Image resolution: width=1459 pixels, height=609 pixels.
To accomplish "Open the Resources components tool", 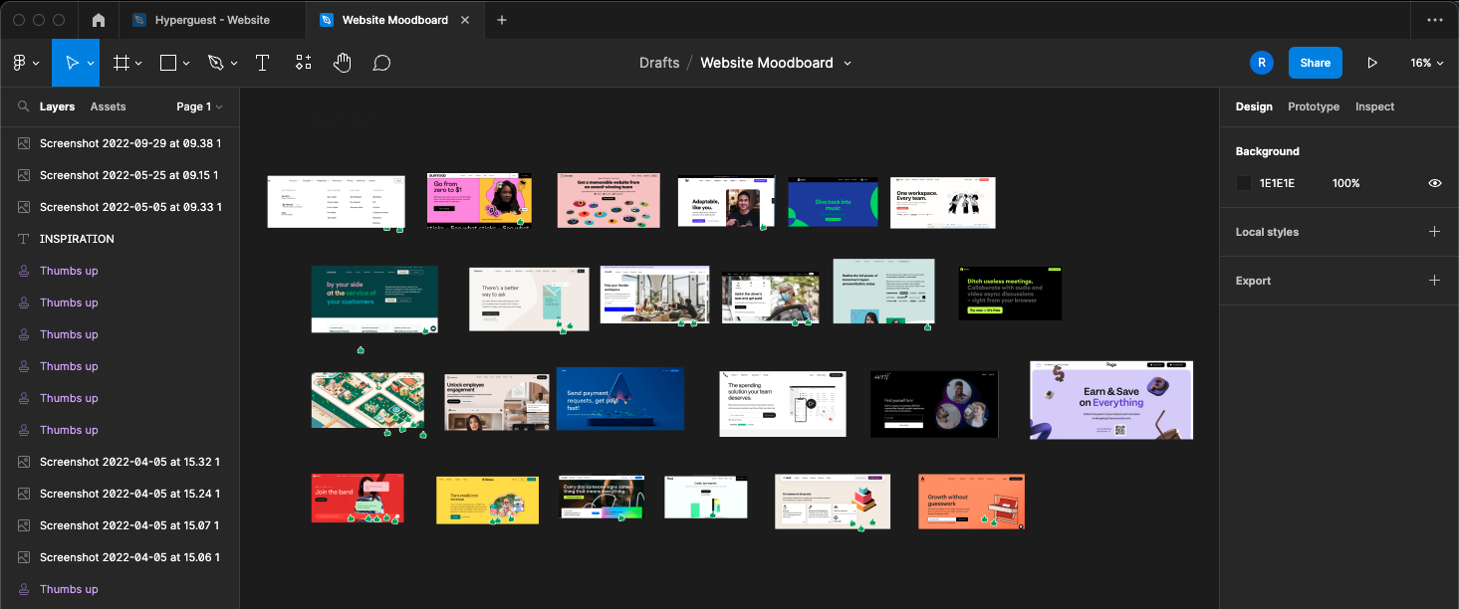I will click(304, 63).
